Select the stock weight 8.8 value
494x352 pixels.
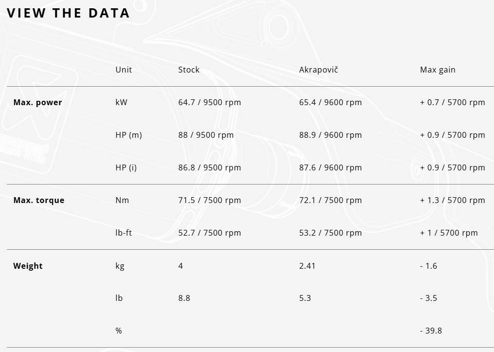(184, 298)
